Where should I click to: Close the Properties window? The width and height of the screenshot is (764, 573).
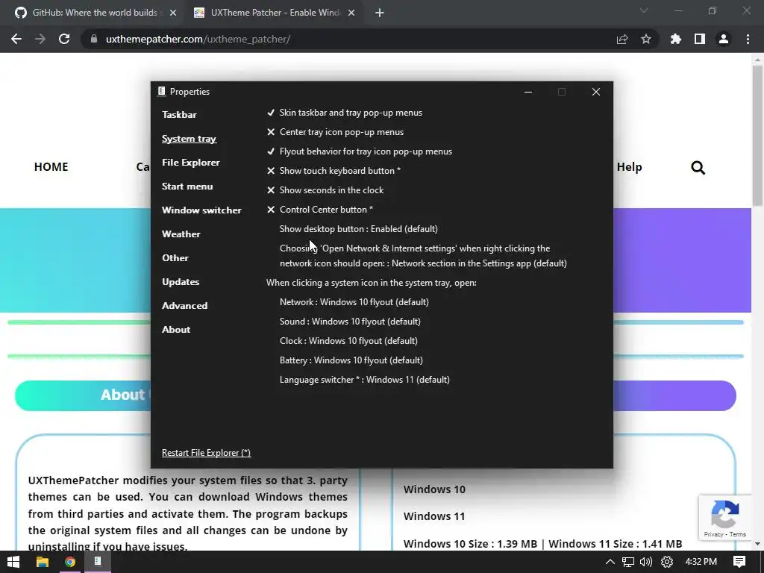(x=596, y=92)
